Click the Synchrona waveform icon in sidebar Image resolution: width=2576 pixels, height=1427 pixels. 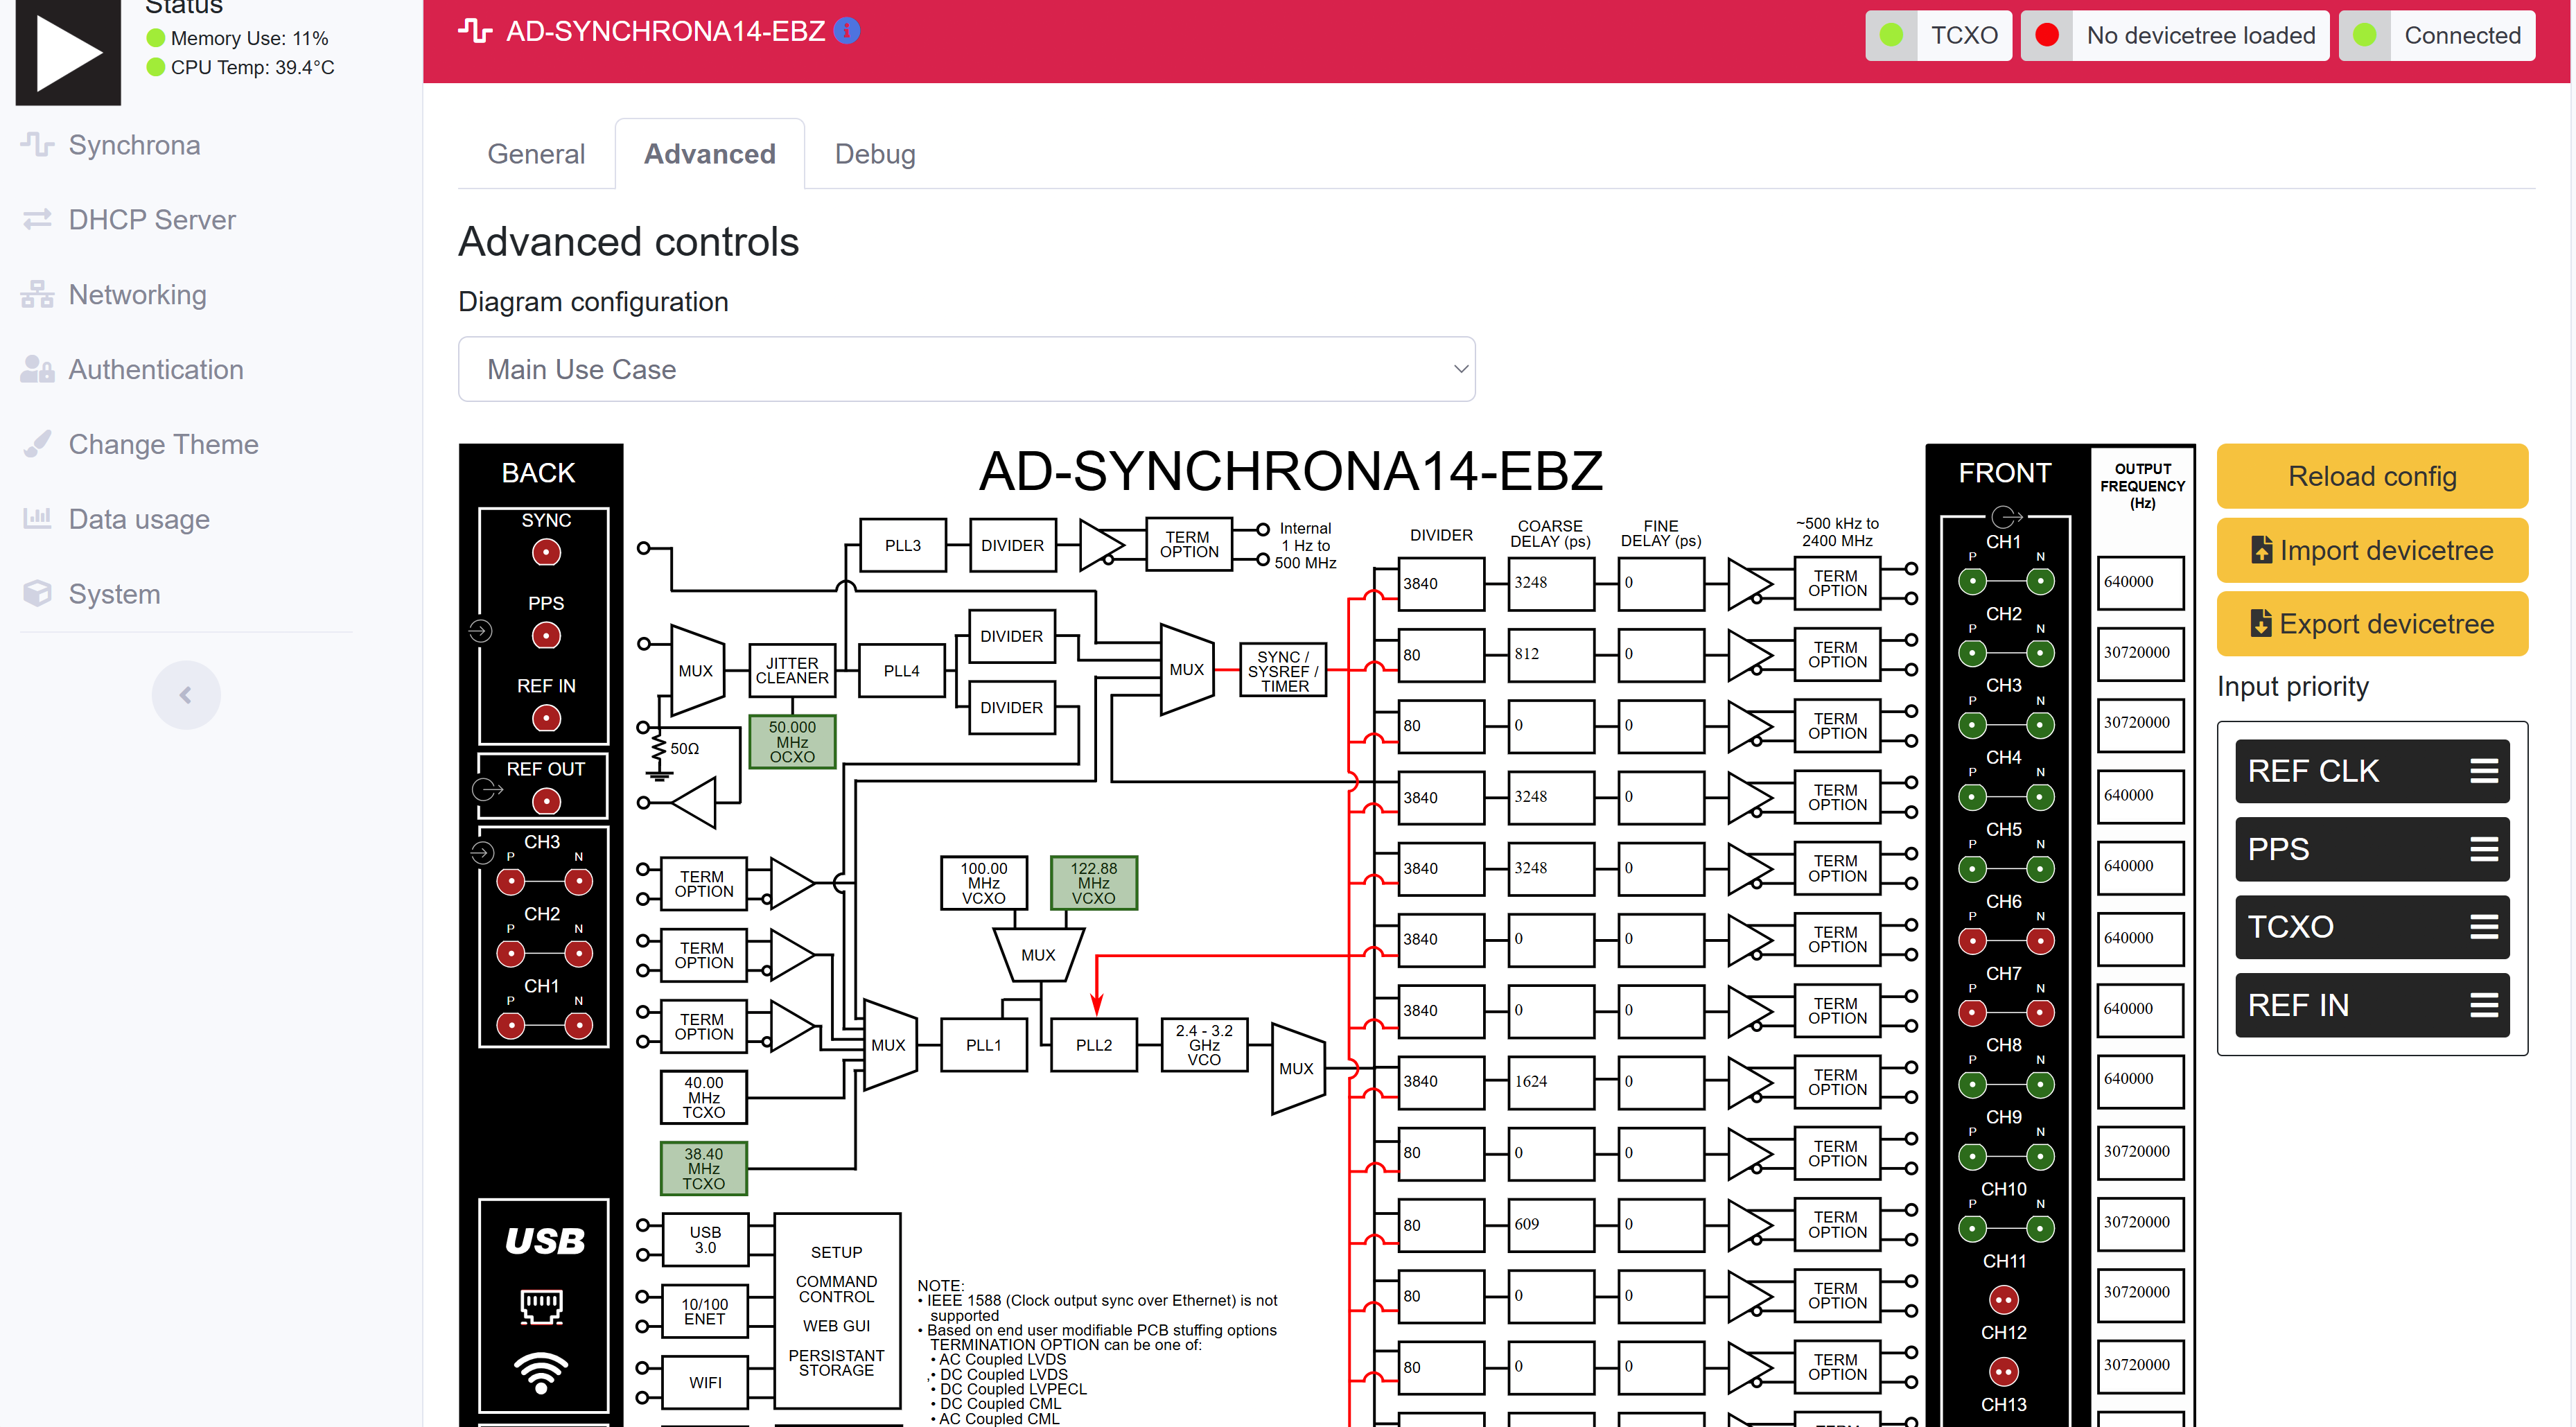pyautogui.click(x=38, y=145)
